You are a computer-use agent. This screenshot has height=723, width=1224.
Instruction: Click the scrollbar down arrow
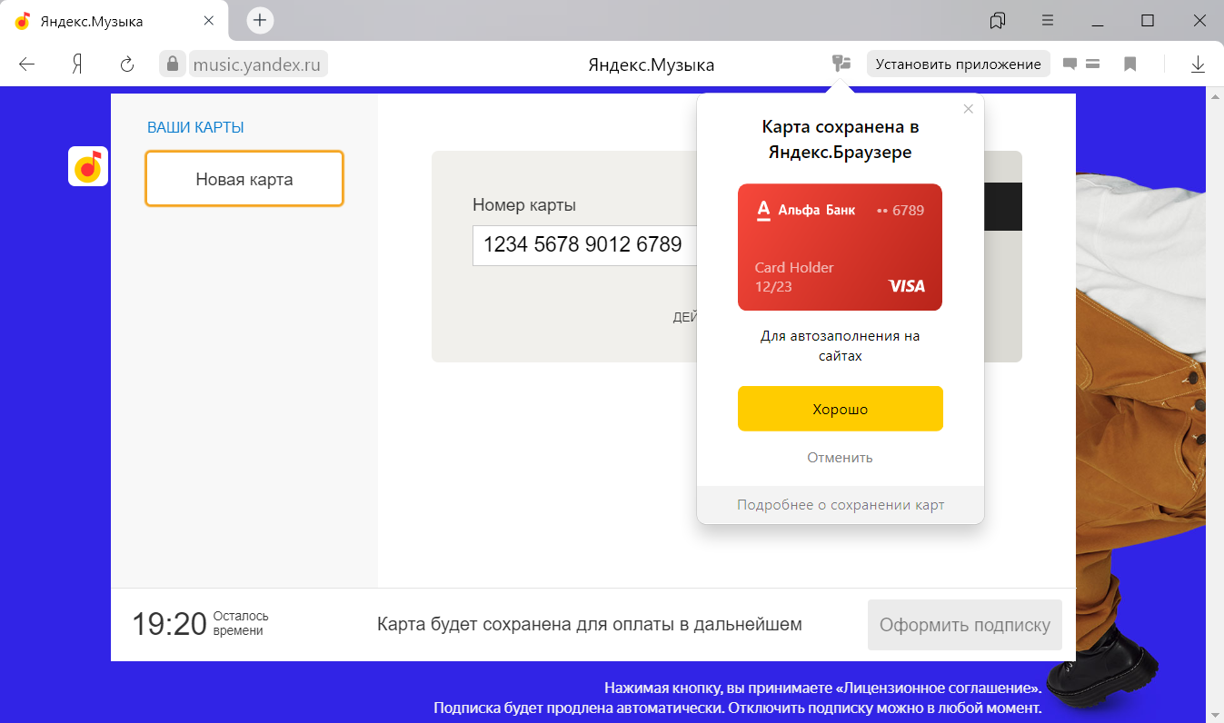(x=1214, y=713)
